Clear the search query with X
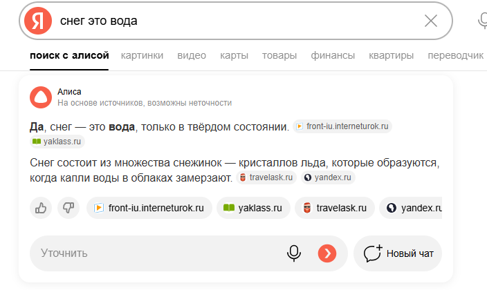 (430, 21)
